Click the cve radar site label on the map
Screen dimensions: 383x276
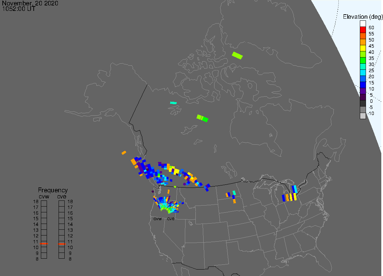click(x=171, y=218)
